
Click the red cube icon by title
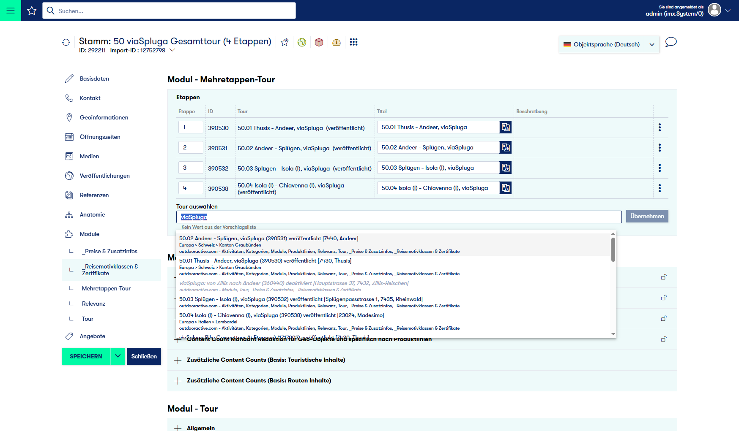(x=319, y=42)
